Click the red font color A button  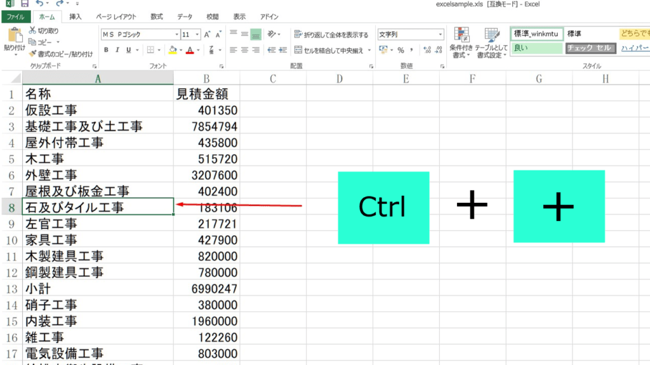(190, 50)
